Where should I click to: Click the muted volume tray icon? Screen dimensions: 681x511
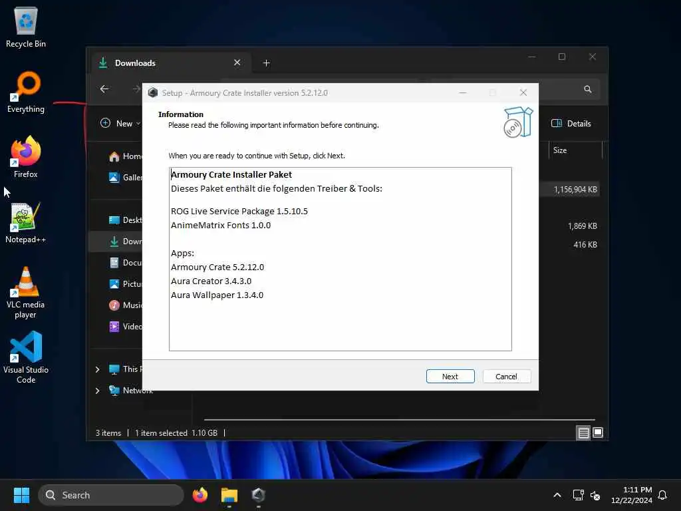pyautogui.click(x=595, y=495)
